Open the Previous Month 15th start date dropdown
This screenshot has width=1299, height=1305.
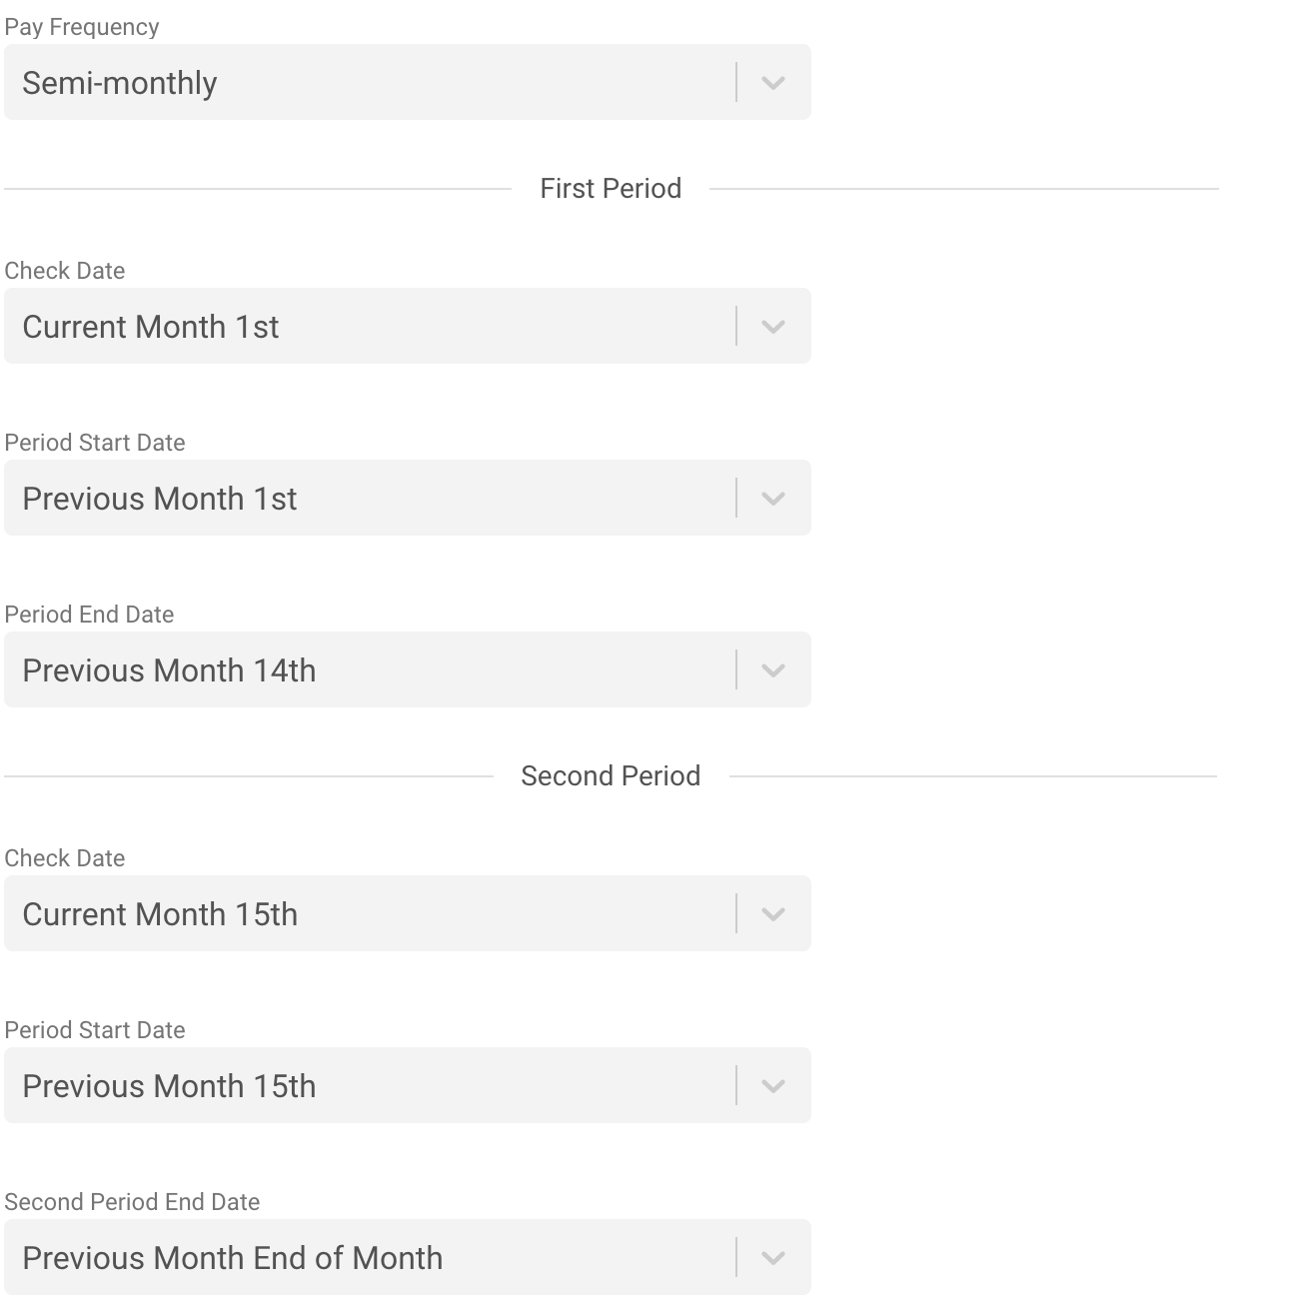click(370, 1086)
